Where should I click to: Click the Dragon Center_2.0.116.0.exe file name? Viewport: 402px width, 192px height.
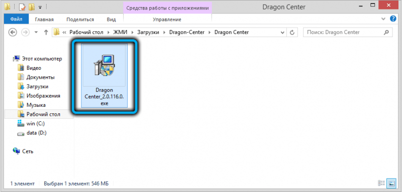click(x=104, y=97)
